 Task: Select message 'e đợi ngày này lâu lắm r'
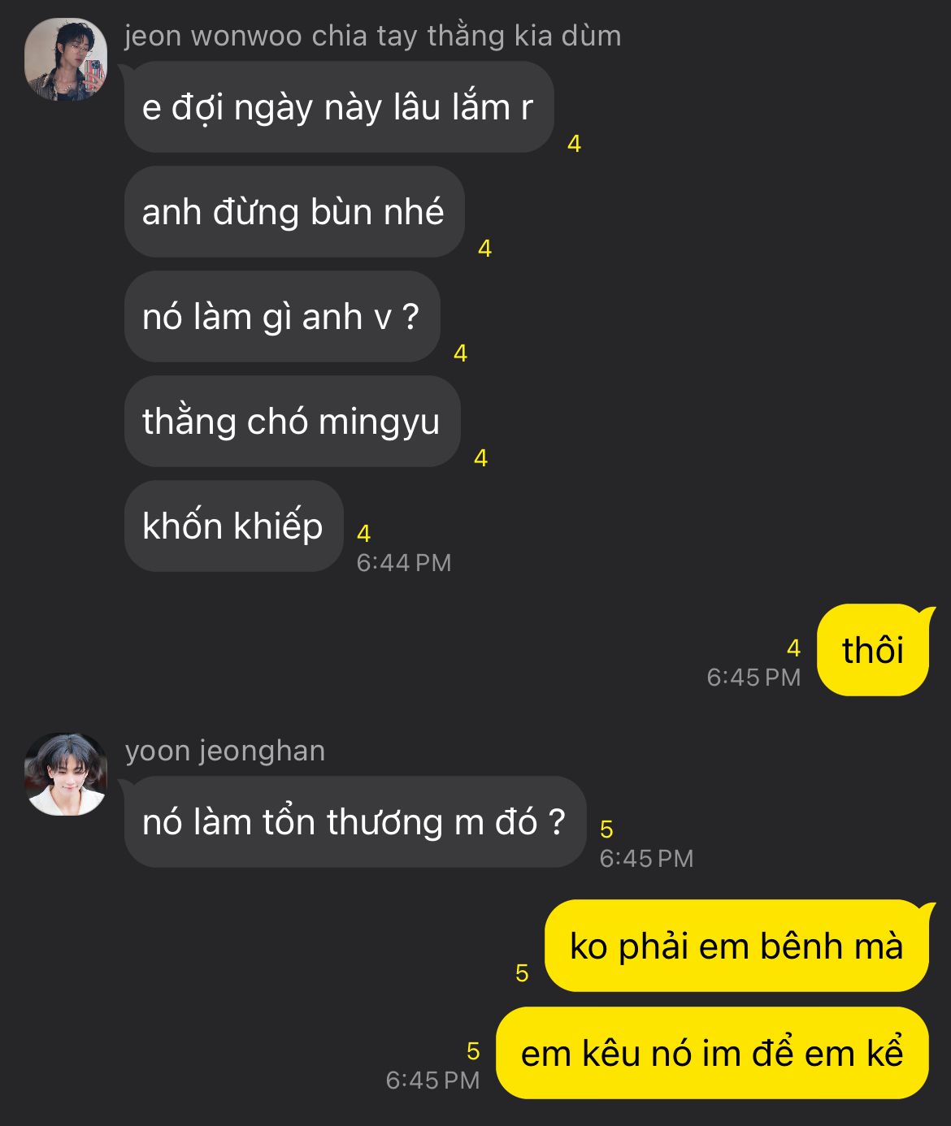339,107
